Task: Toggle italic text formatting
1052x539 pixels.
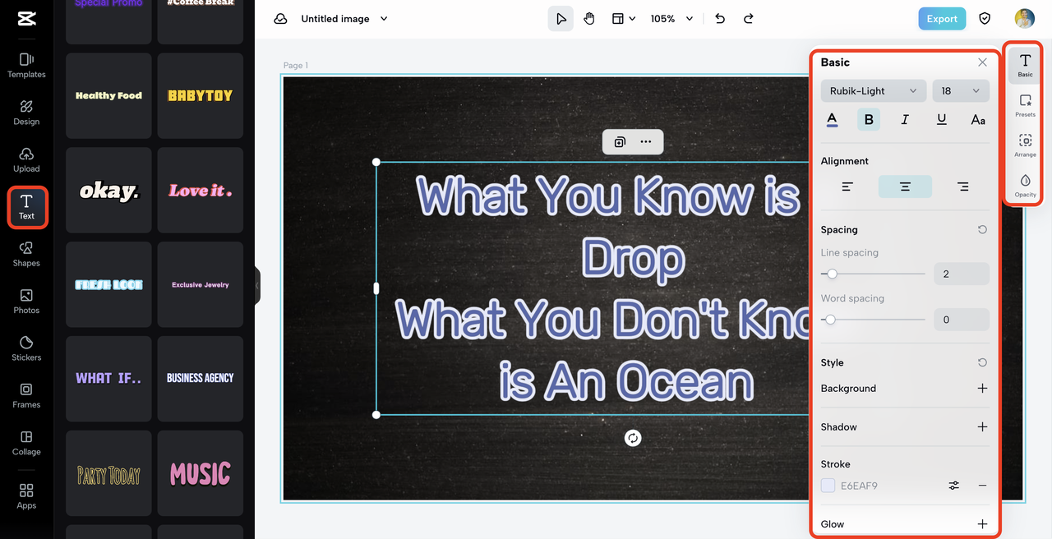Action: coord(905,120)
